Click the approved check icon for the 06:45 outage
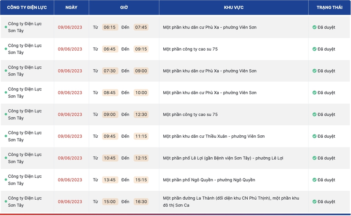Viewport: 351px width, 216px height. [x=314, y=49]
